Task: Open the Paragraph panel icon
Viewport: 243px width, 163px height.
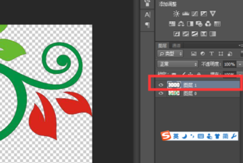Action: 147,25
